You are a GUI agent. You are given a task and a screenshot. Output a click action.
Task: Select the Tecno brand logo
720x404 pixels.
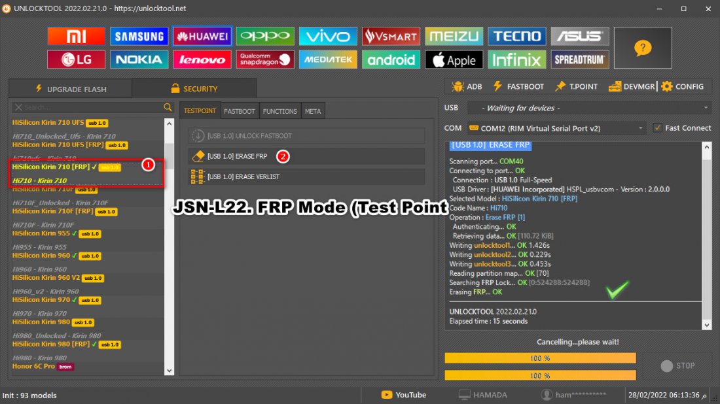pos(516,36)
